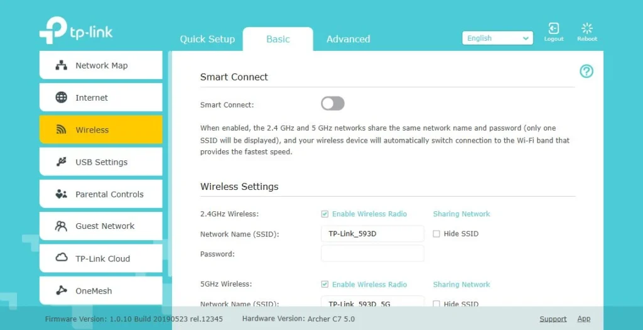
Task: Open the English language dropdown
Action: click(497, 38)
